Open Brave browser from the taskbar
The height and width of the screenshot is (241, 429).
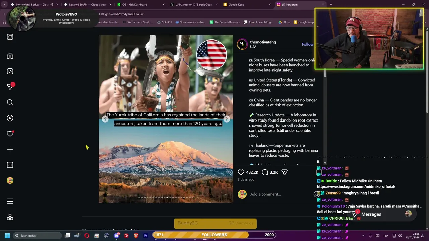(x=136, y=236)
